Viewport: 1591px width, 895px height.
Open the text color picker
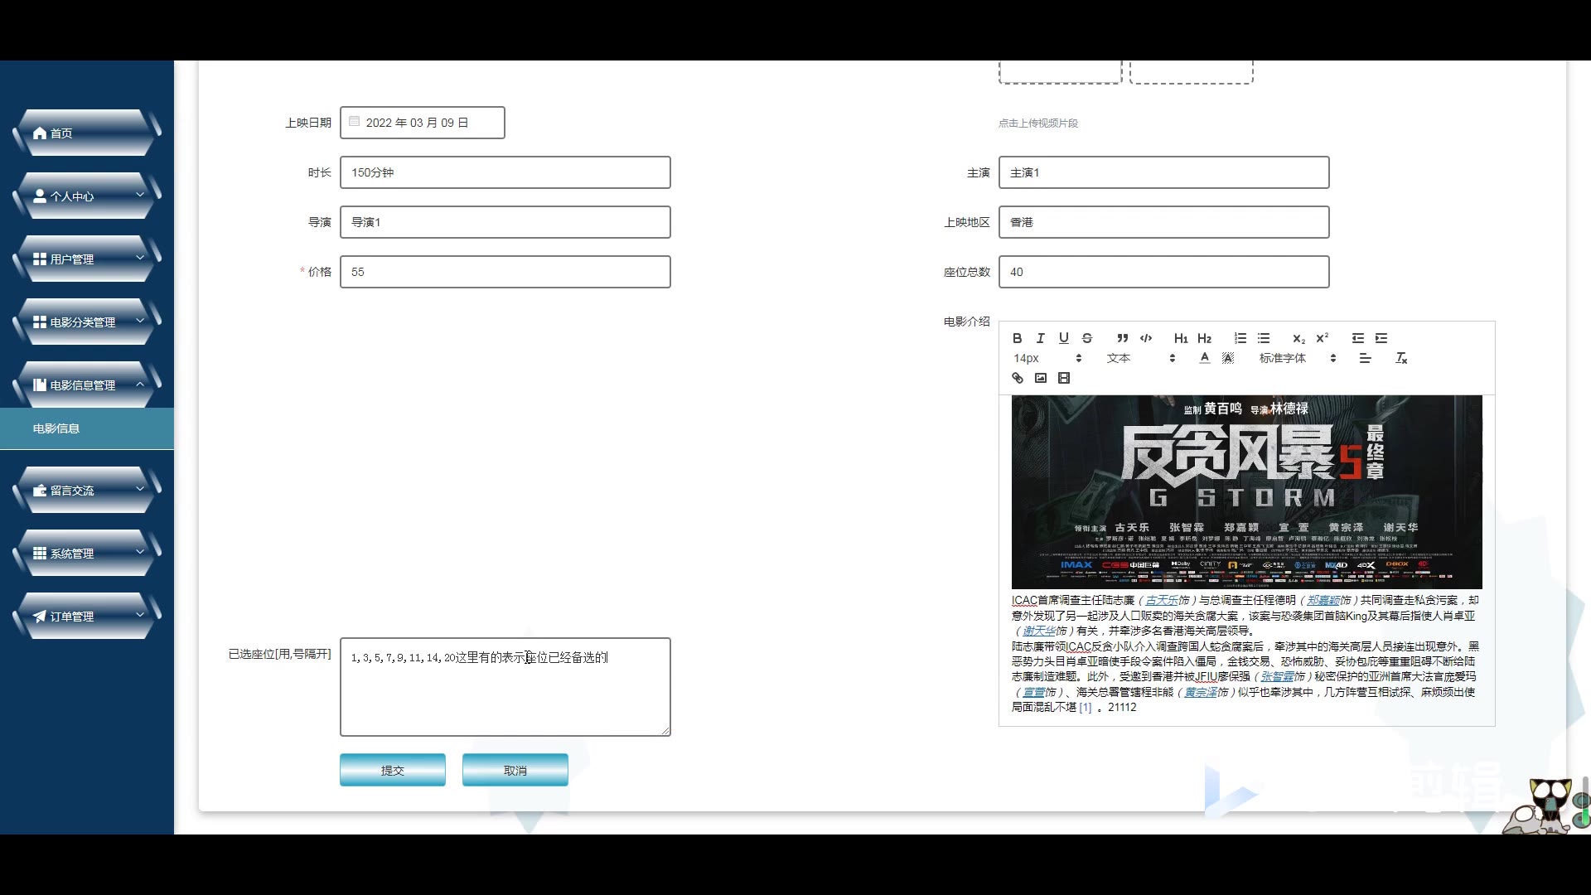(1205, 358)
